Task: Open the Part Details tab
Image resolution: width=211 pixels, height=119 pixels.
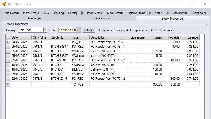Action: point(12,13)
